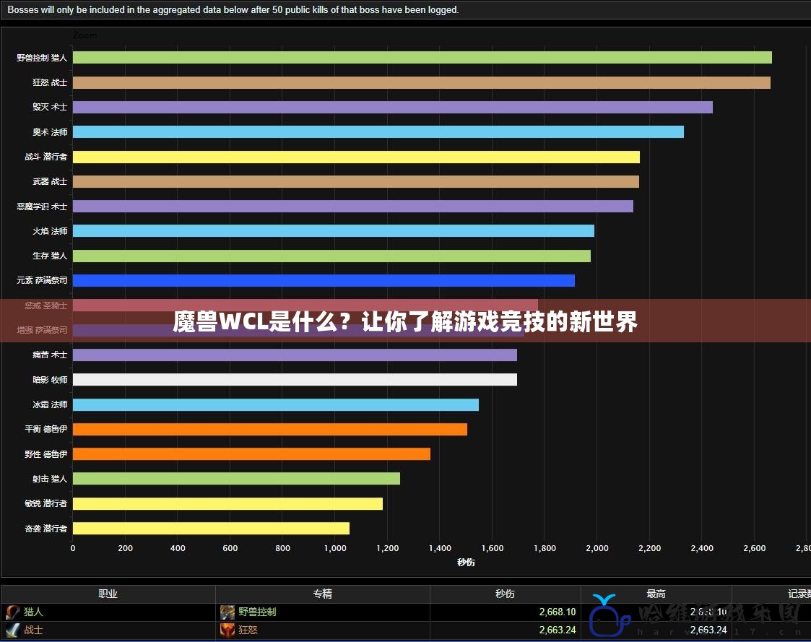Sort the table by the 秒伤 column header
The height and width of the screenshot is (642, 811).
pyautogui.click(x=505, y=594)
